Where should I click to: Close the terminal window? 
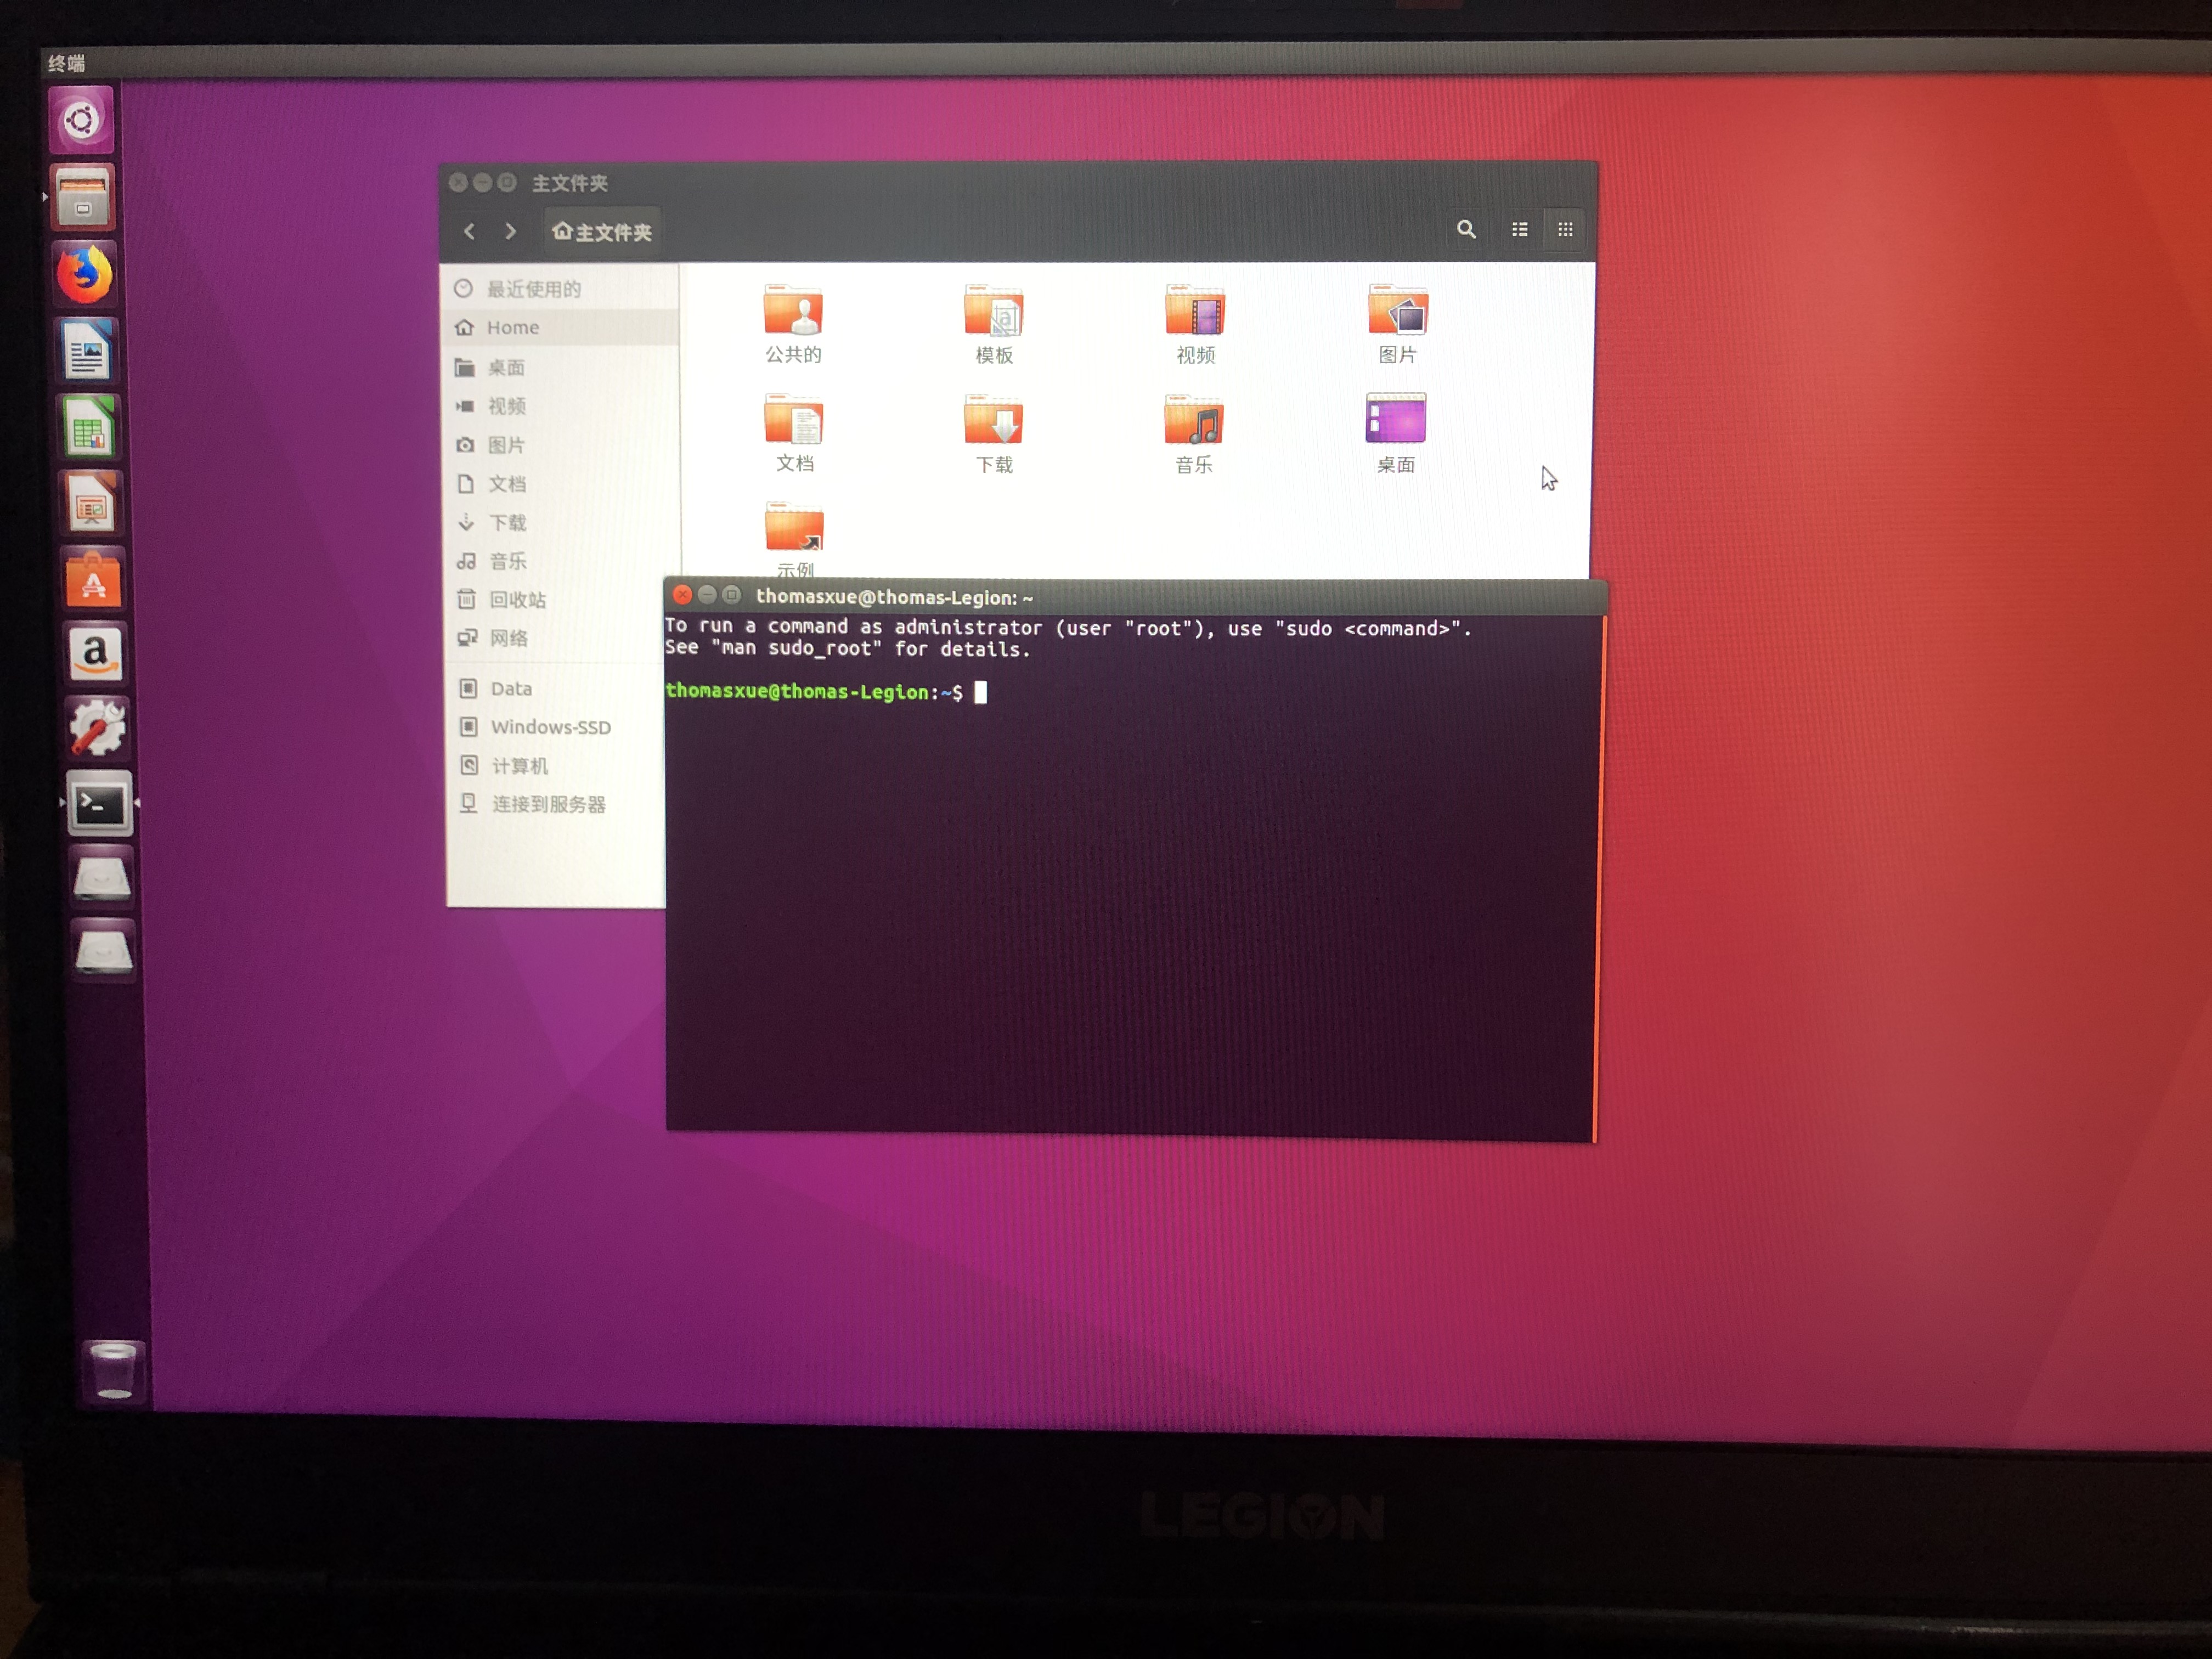[x=683, y=594]
